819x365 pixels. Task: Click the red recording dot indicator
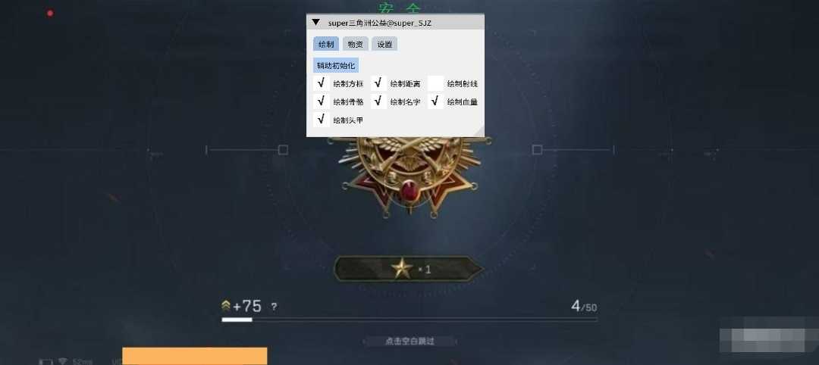(x=50, y=13)
